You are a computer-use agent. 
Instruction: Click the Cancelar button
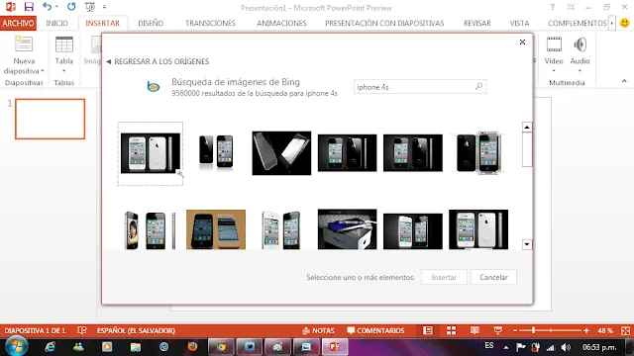pyautogui.click(x=493, y=277)
